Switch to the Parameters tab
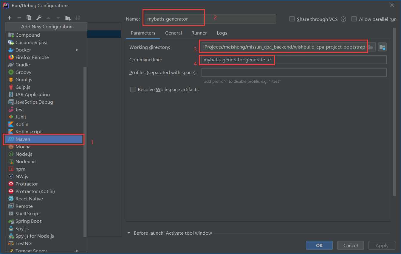The width and height of the screenshot is (401, 254). [143, 33]
